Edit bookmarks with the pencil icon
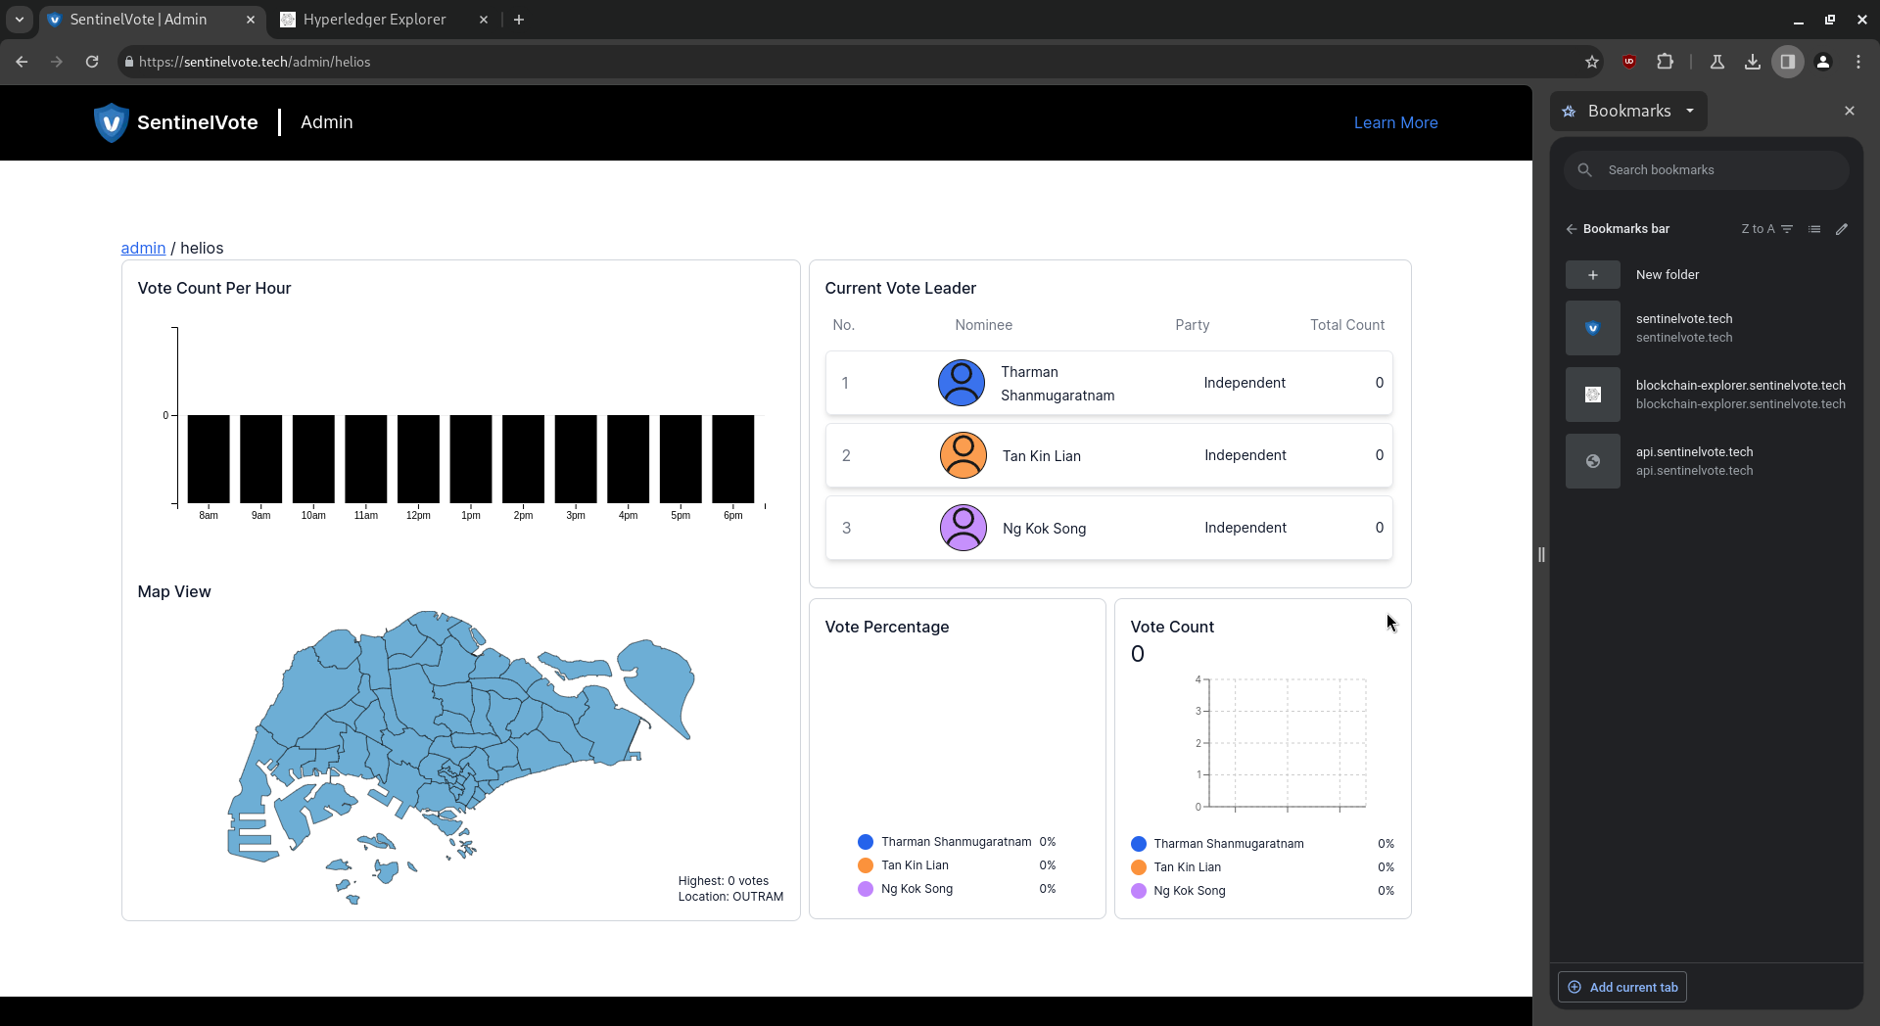The height and width of the screenshot is (1026, 1880). 1842,229
